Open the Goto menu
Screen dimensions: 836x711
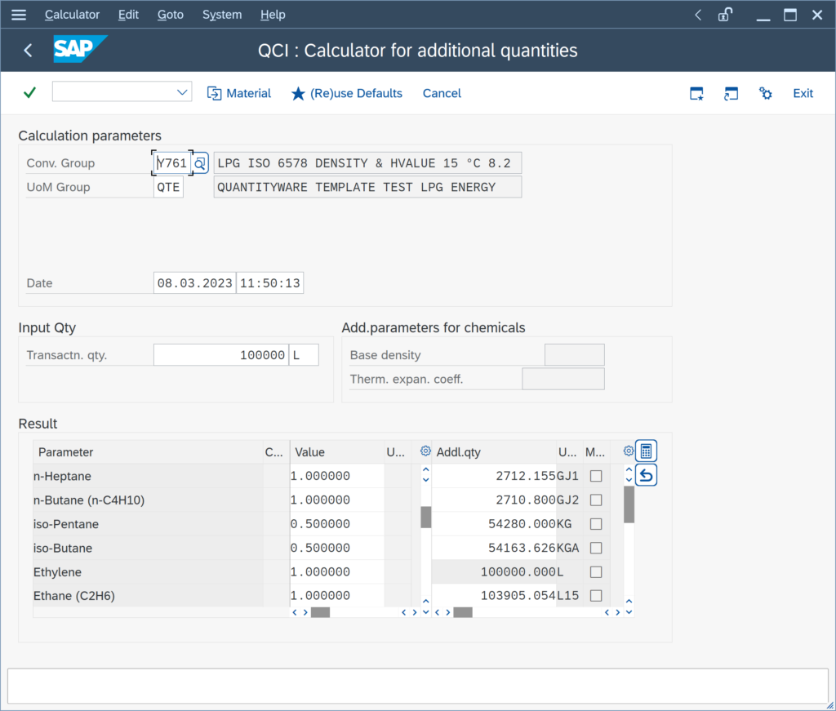coord(171,15)
